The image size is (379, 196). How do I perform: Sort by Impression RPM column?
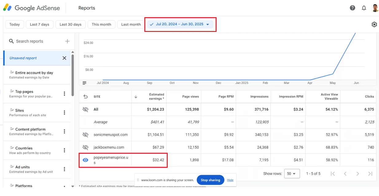point(291,97)
